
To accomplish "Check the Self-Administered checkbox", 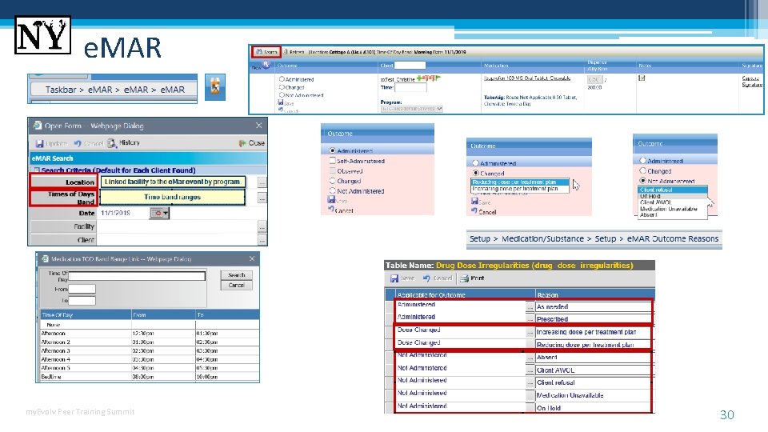I will point(333,161).
